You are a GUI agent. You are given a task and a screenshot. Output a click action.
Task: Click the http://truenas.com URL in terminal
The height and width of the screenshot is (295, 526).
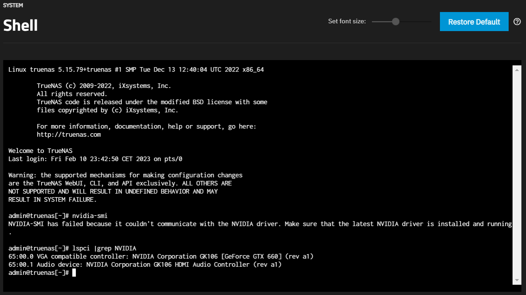(x=69, y=135)
